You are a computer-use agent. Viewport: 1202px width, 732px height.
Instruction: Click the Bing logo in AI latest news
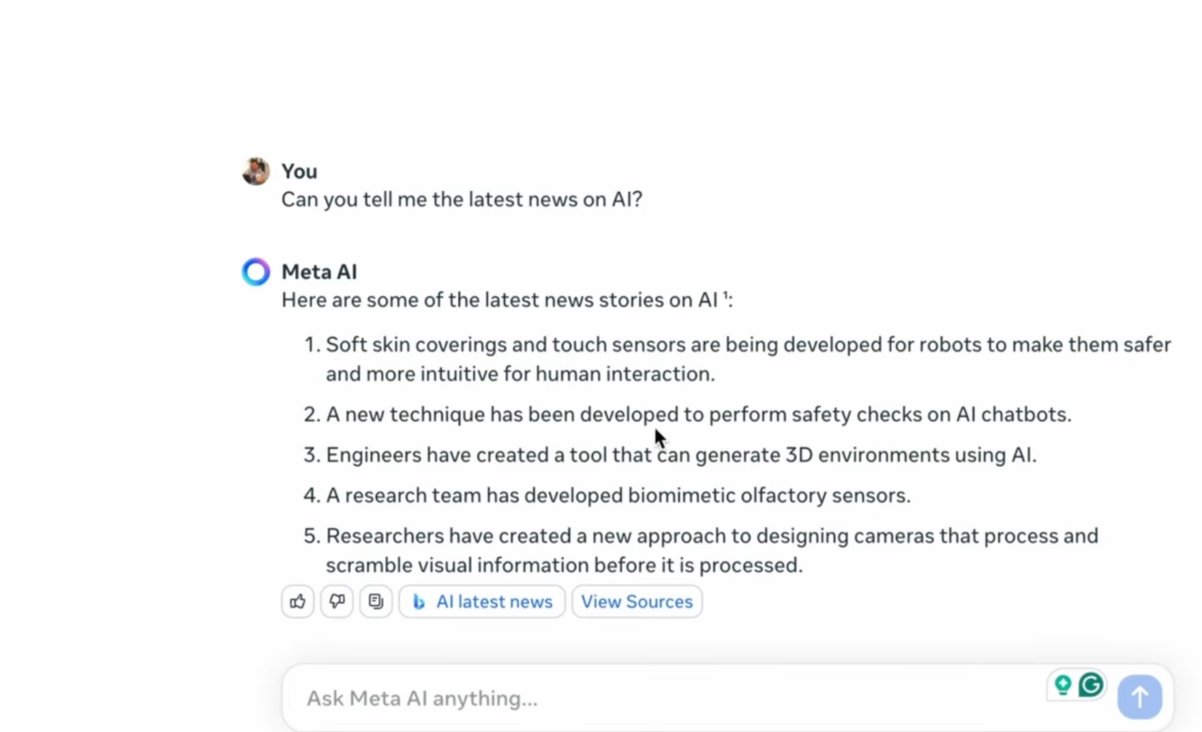tap(419, 602)
